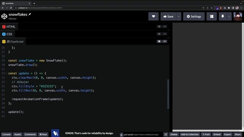Go back in browser history

3,8
